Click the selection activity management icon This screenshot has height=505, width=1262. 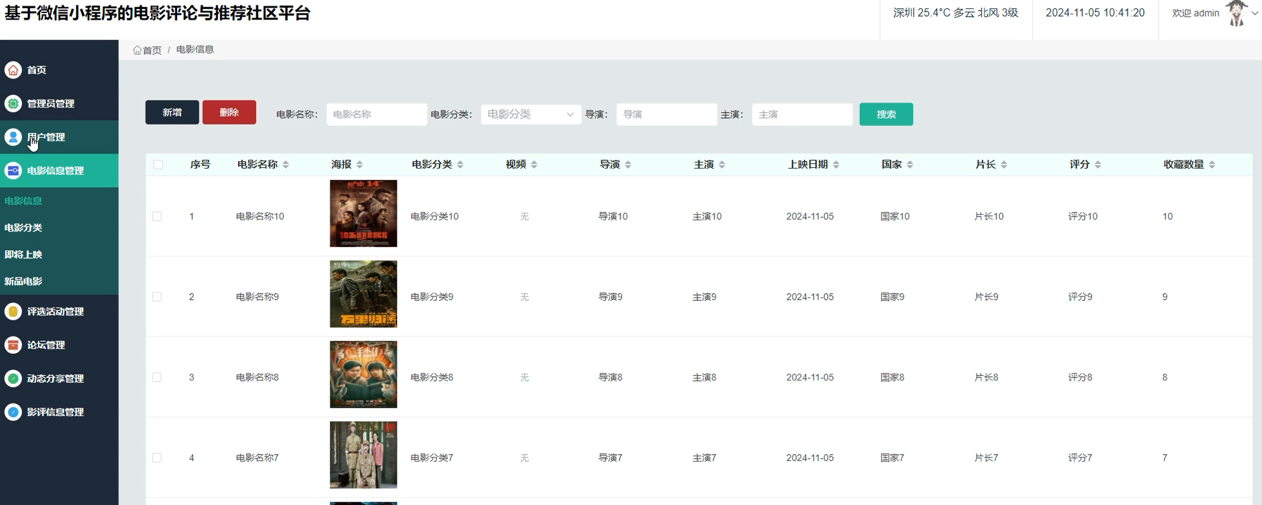tap(13, 311)
